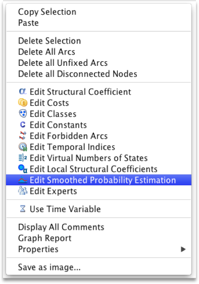Click the people icon for Edit Experts
The height and width of the screenshot is (284, 199).
point(23,191)
